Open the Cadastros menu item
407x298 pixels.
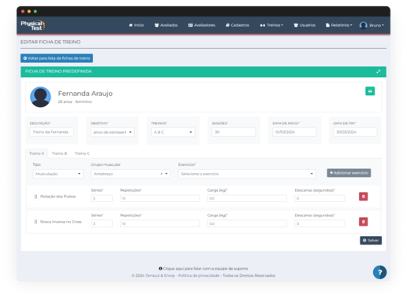(x=237, y=25)
